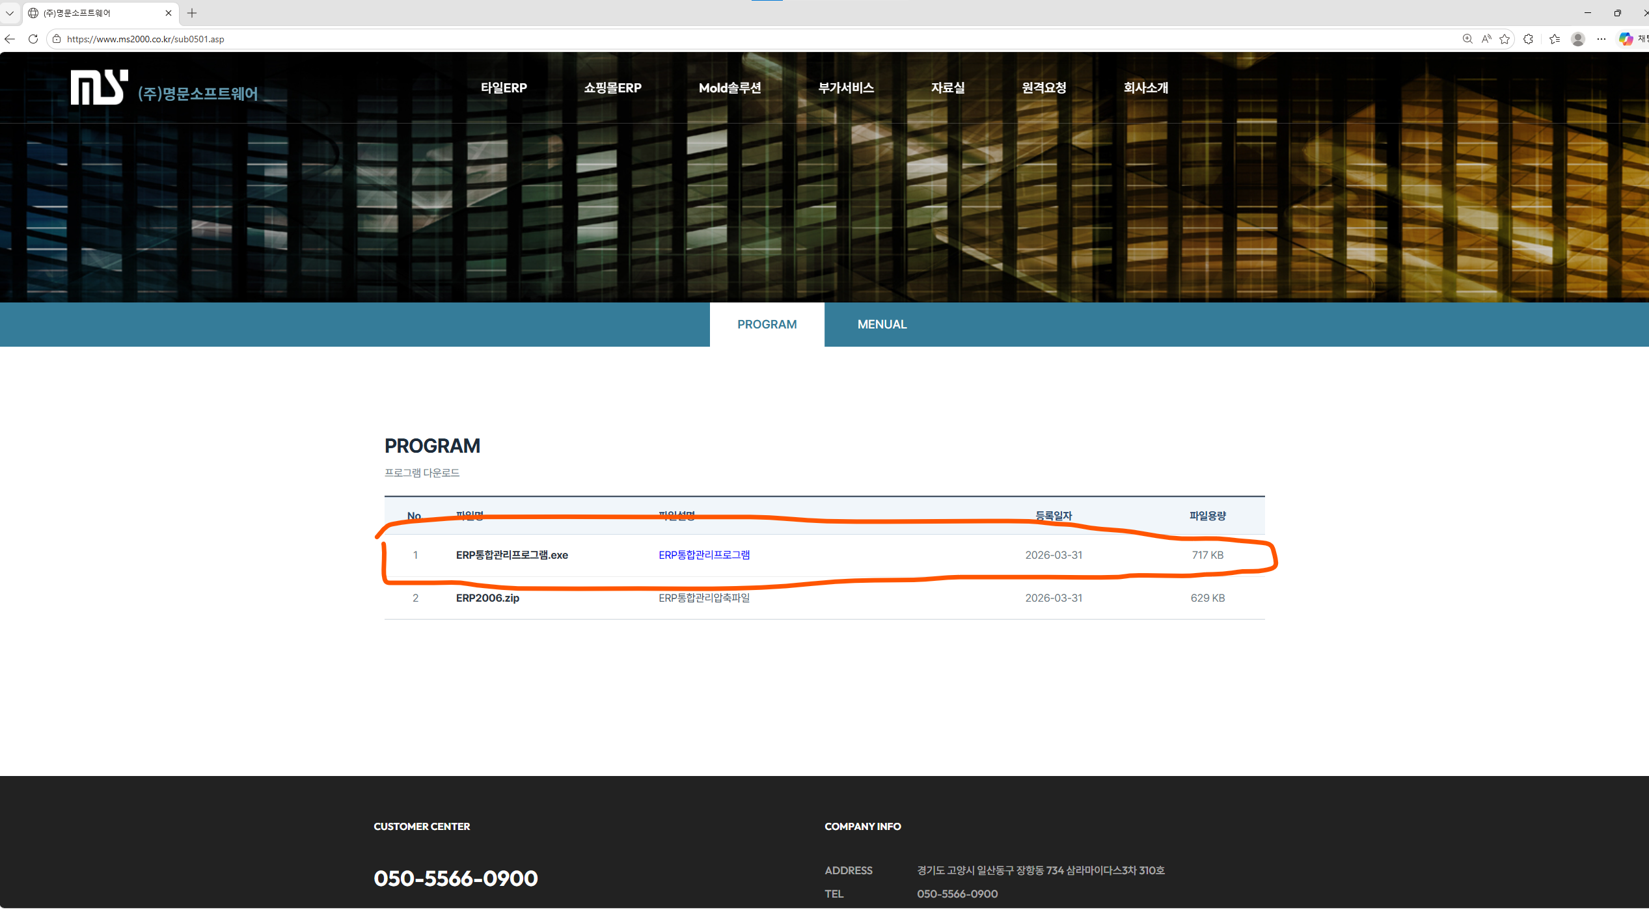
Task: Open the 회사소개 menu
Action: 1146,88
